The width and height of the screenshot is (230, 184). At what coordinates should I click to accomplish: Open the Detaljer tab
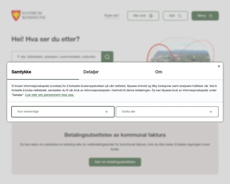[x=115, y=72]
